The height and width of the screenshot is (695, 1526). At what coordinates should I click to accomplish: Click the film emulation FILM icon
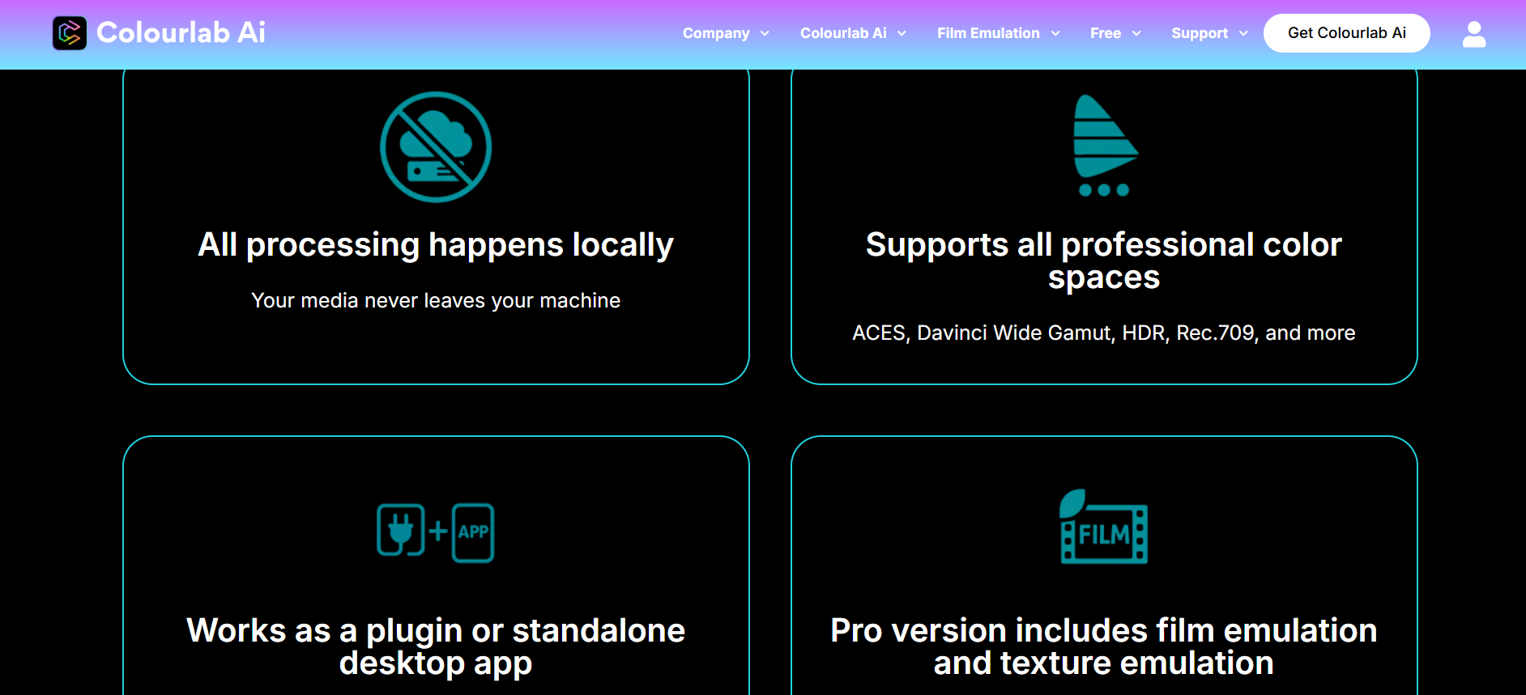(1103, 528)
